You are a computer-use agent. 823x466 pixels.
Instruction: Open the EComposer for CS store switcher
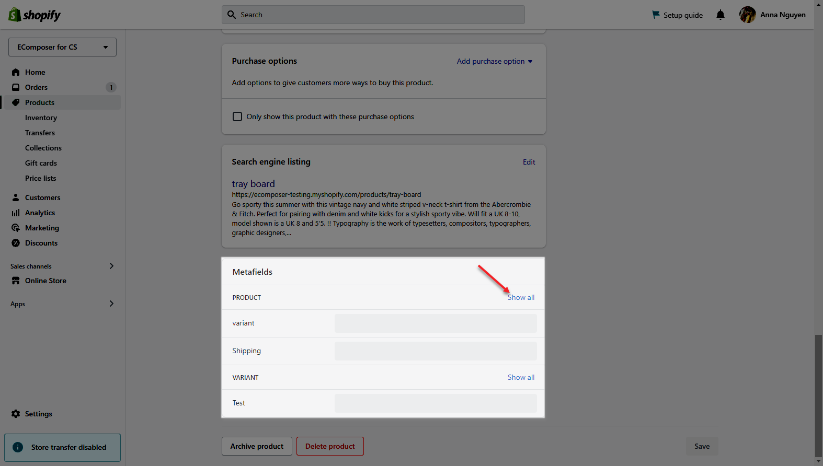point(62,47)
